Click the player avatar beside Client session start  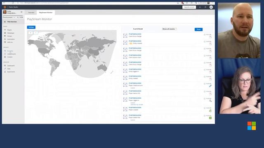click(125, 57)
